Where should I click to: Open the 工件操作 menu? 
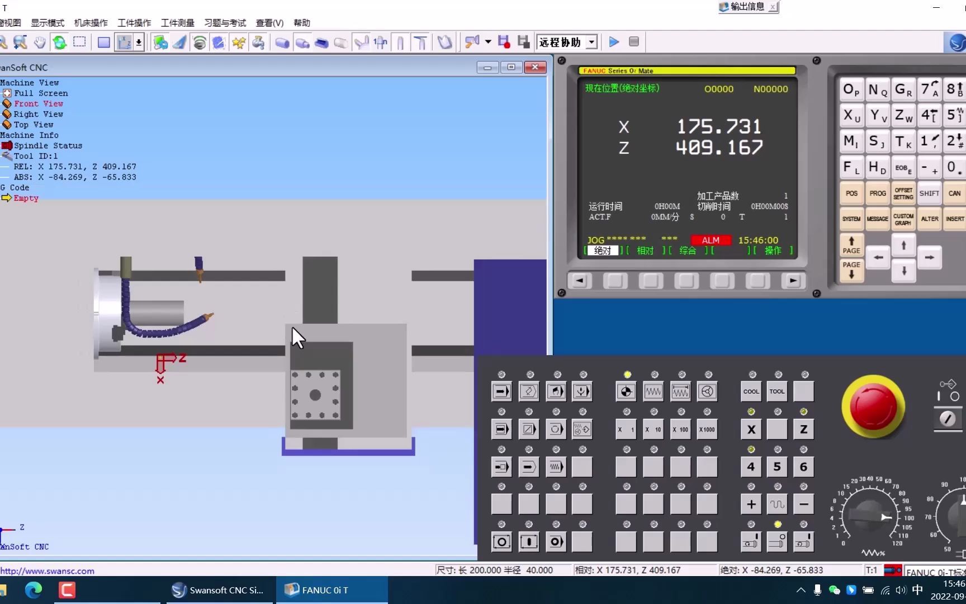pyautogui.click(x=134, y=23)
